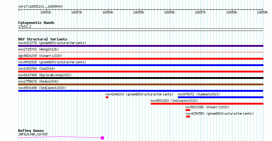Click the dgv882n209 (Almarri2020) label
This screenshot has width=272, height=141.
[x=40, y=56]
